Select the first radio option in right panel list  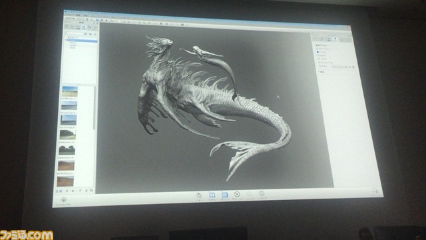[x=318, y=49]
